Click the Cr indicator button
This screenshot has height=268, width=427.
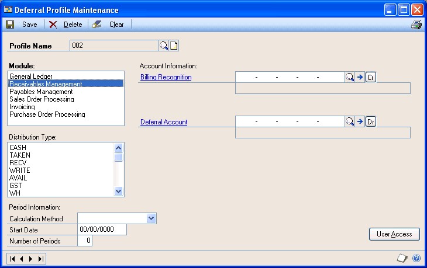[371, 77]
